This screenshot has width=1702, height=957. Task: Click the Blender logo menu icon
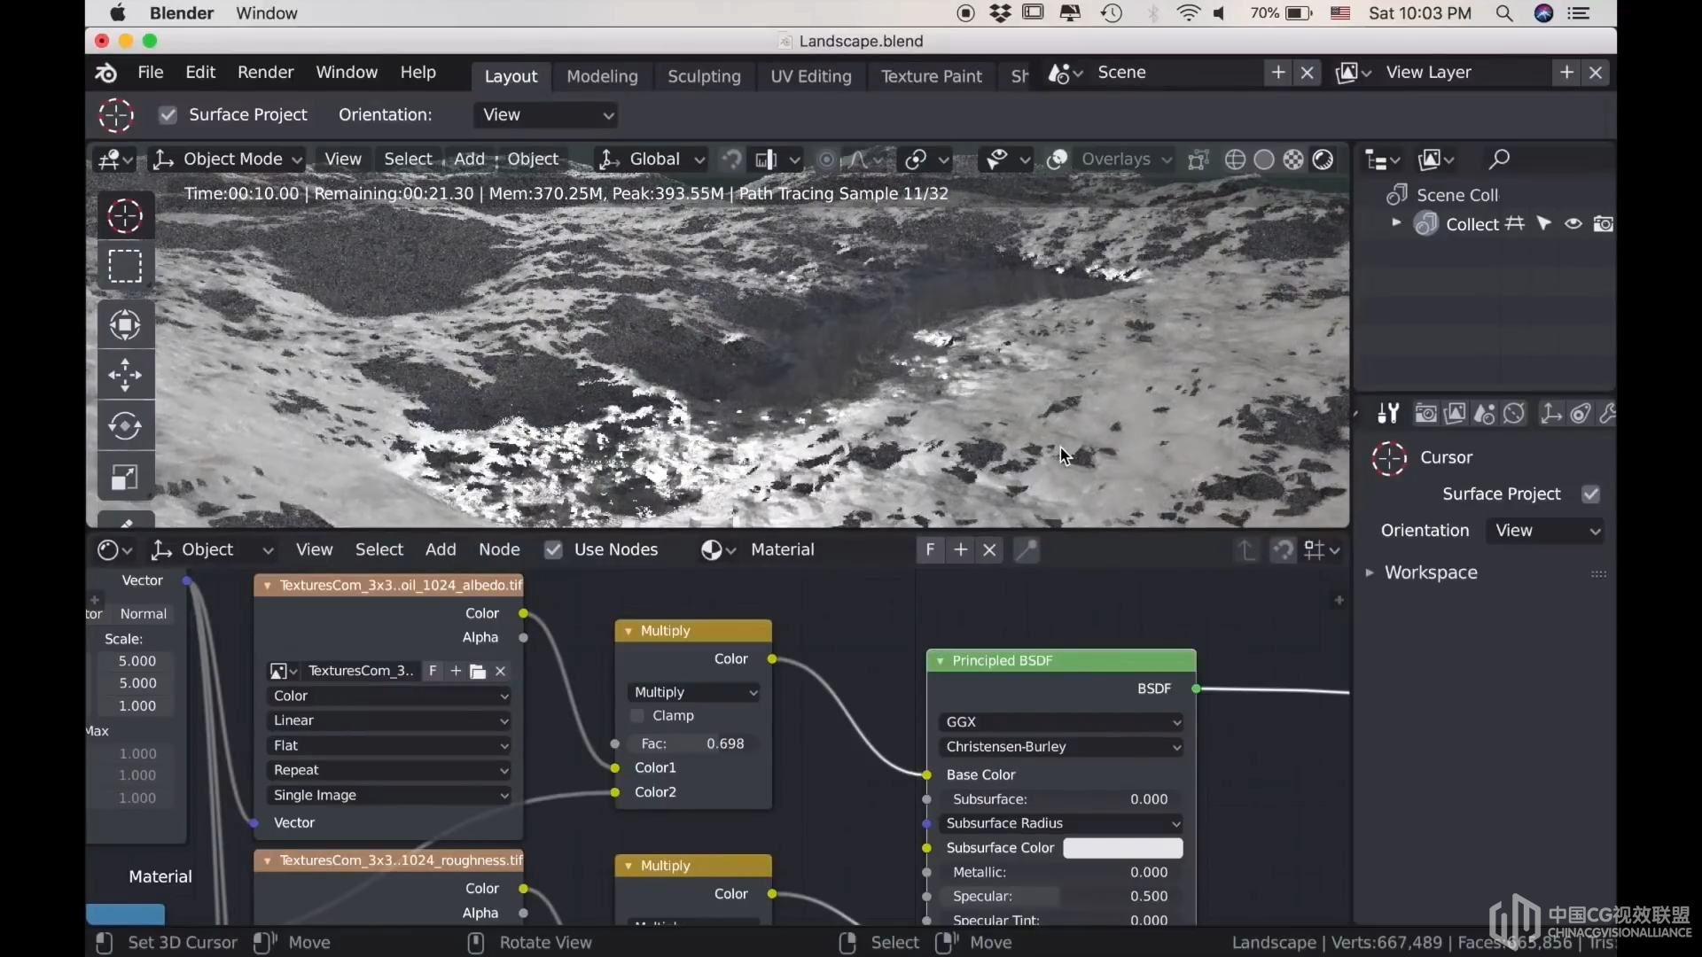105,73
